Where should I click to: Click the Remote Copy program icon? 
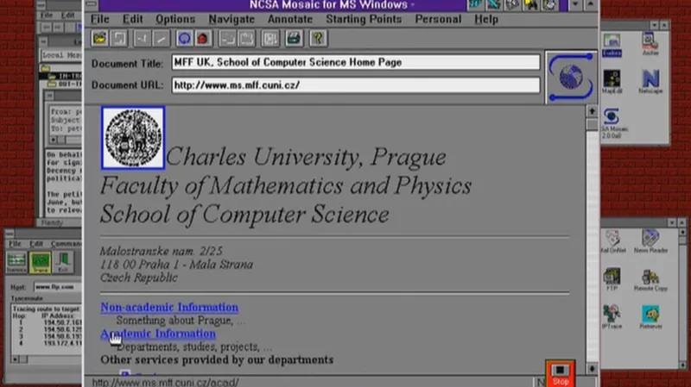(x=650, y=280)
